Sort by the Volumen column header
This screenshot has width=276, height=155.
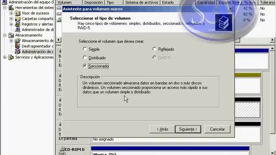[x=69, y=3]
